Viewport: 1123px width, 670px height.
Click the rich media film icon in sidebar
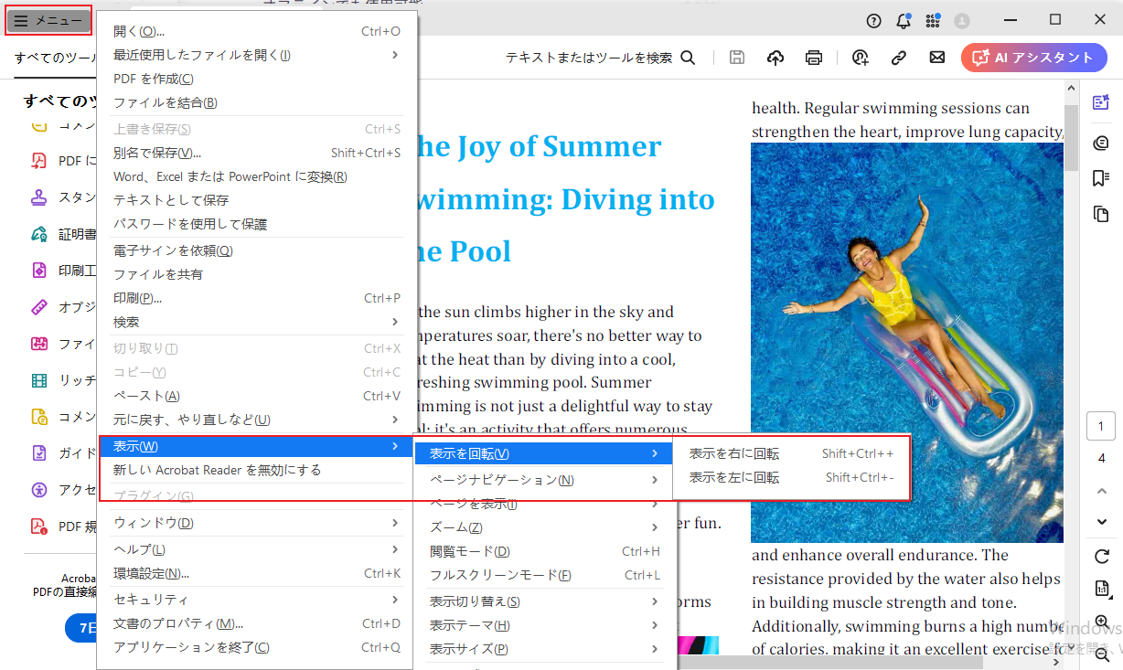click(x=39, y=379)
